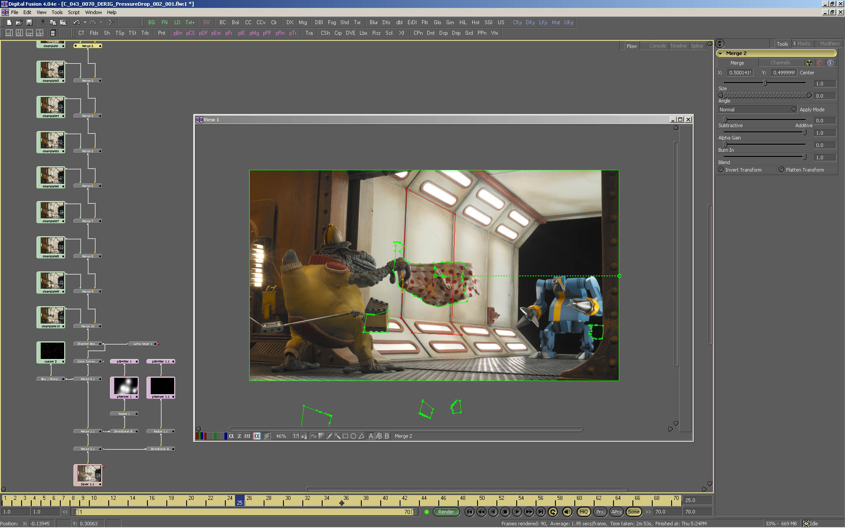Open the Masks tab in control panel

click(x=803, y=44)
